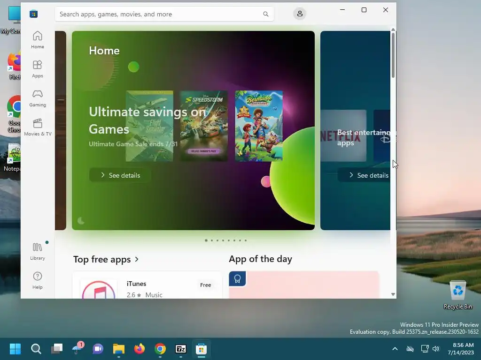Open the iTunes app entry

(x=147, y=285)
